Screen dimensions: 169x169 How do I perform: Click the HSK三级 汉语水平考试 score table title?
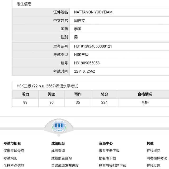(x=47, y=86)
